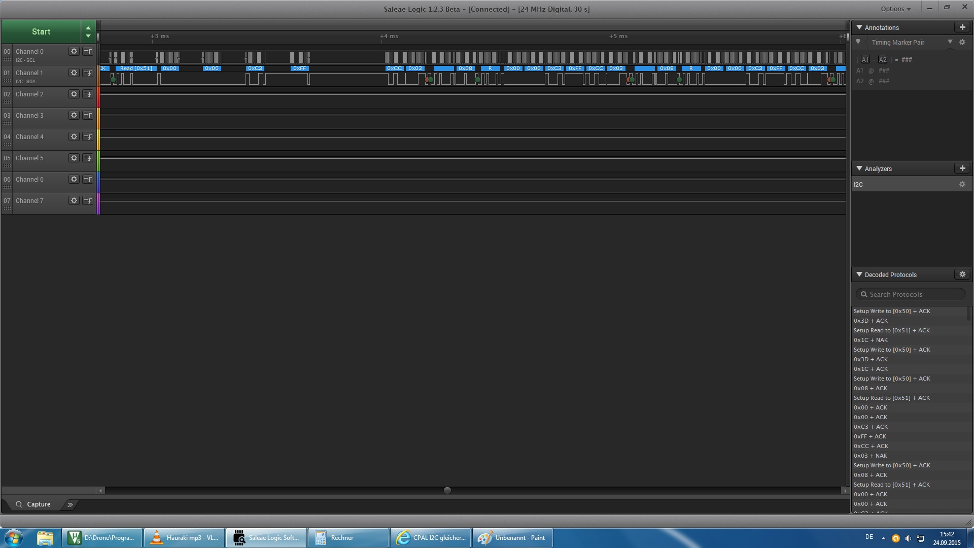Switch to D:\Drone\Progra... taskbar item
This screenshot has width=974, height=548.
pyautogui.click(x=102, y=538)
